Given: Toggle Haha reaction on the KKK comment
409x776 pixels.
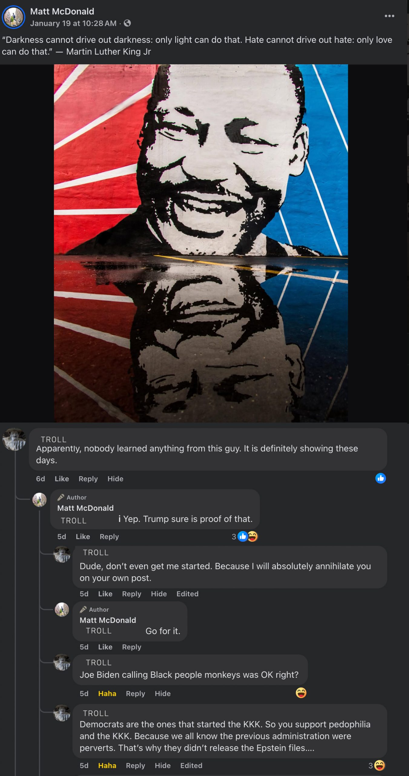Looking at the screenshot, I should click(x=107, y=766).
